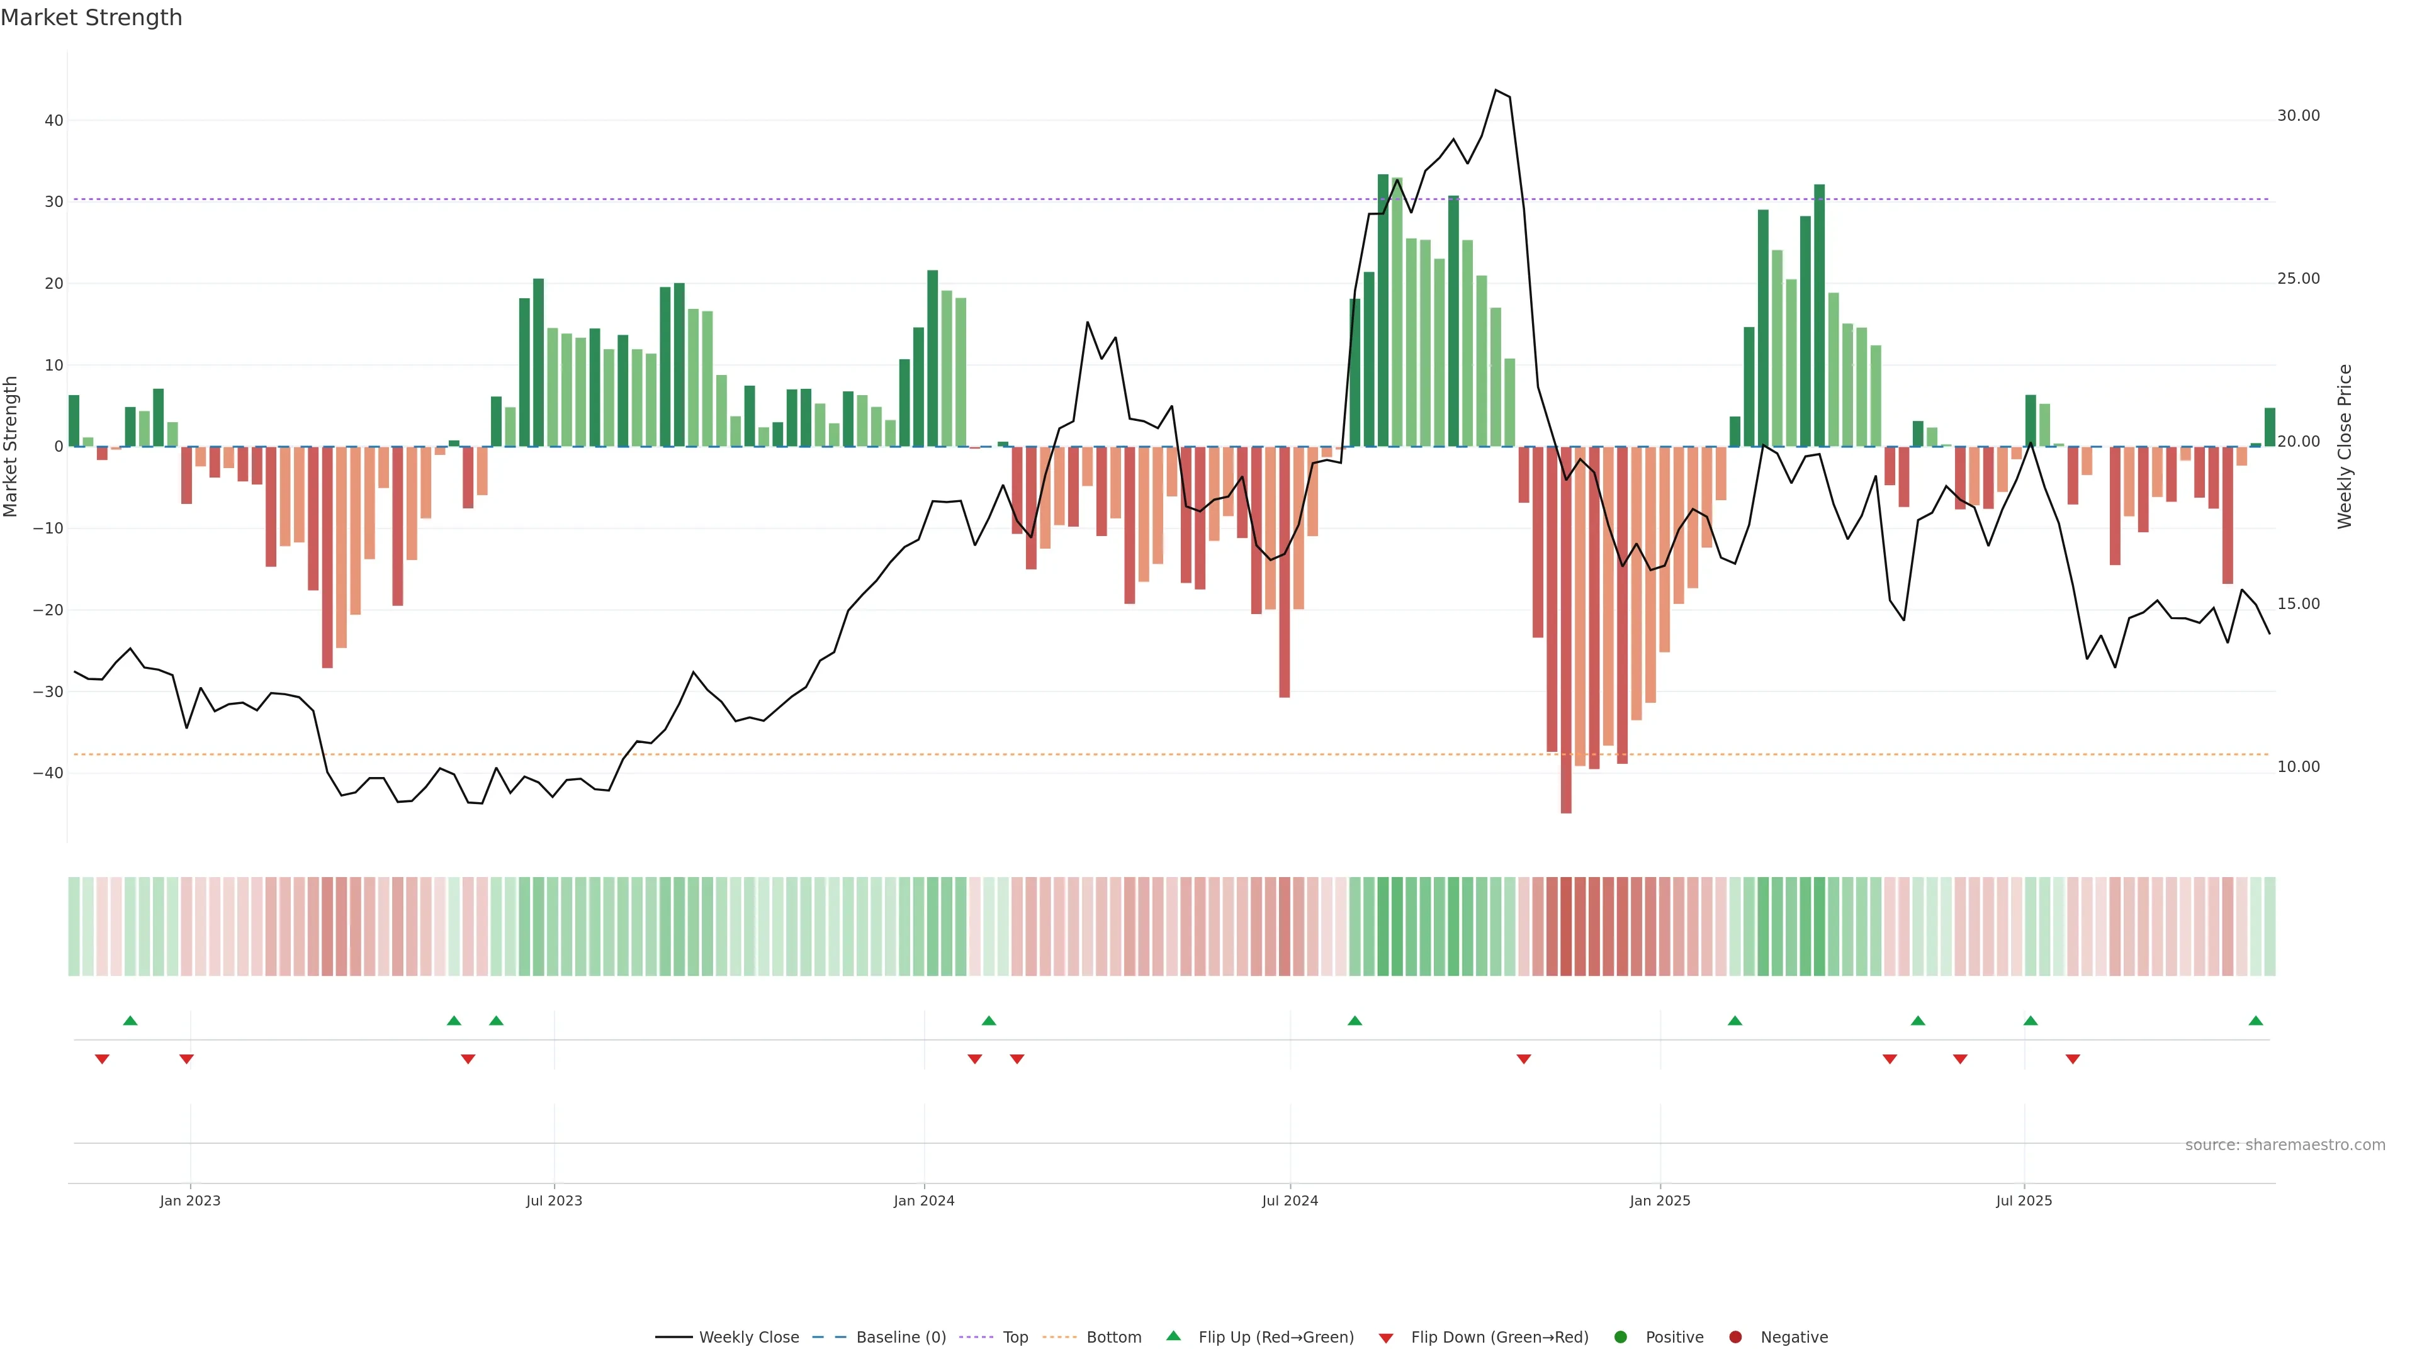Click the source sharemaestro.com text
The image size is (2417, 1359).
[2285, 1145]
